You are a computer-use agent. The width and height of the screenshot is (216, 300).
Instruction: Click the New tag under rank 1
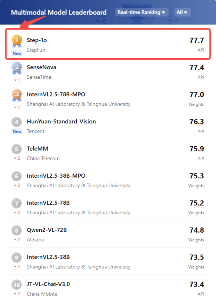(x=17, y=53)
